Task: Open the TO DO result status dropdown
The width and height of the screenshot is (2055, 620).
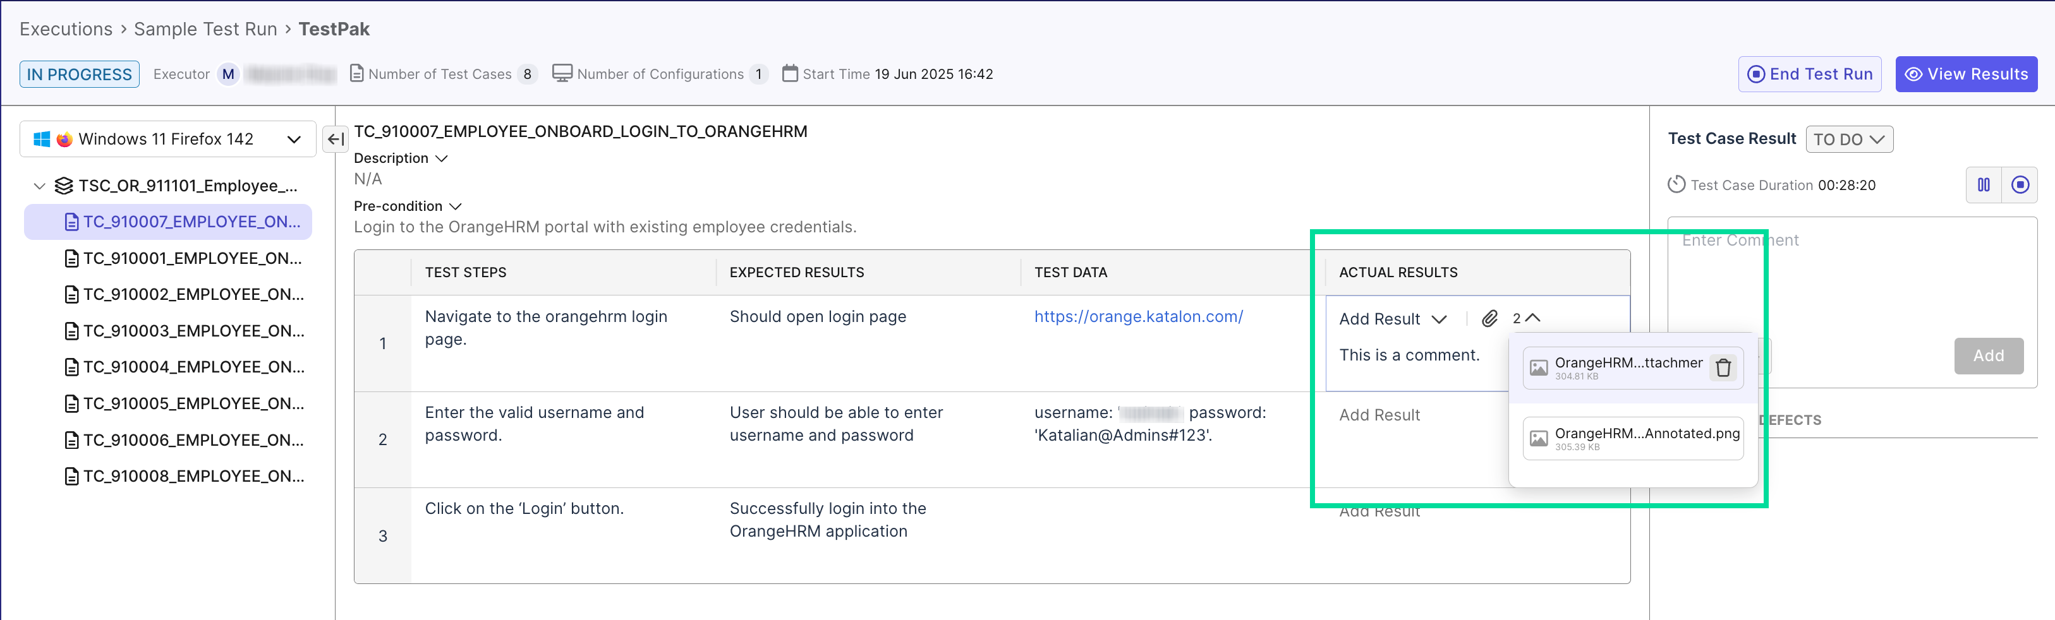Action: (x=1848, y=140)
